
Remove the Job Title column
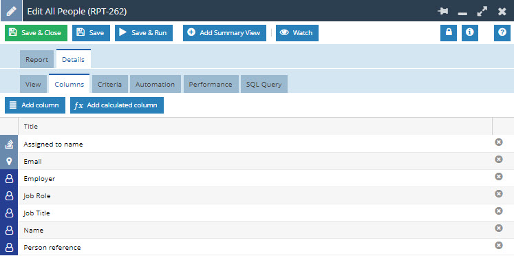pyautogui.click(x=499, y=211)
